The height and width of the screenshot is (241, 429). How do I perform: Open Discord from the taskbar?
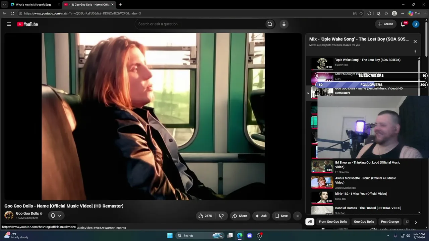click(x=249, y=236)
